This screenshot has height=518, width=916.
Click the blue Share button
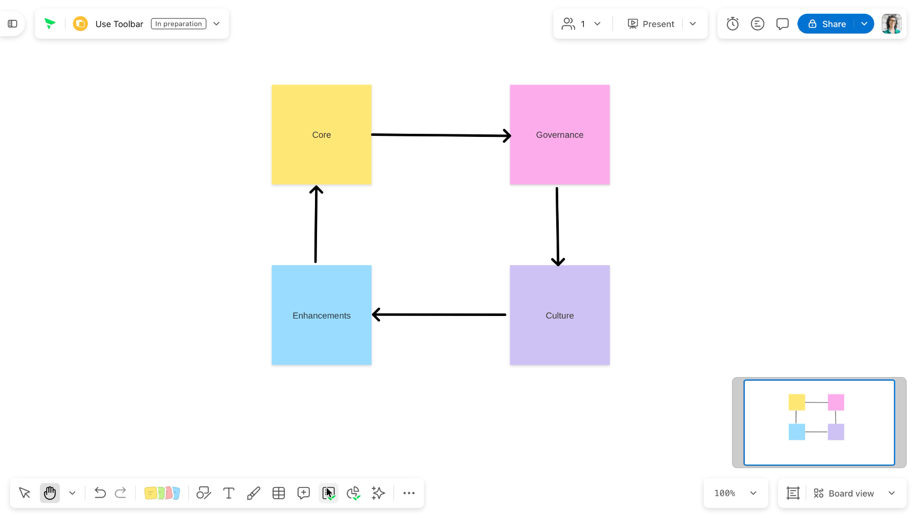click(x=826, y=24)
